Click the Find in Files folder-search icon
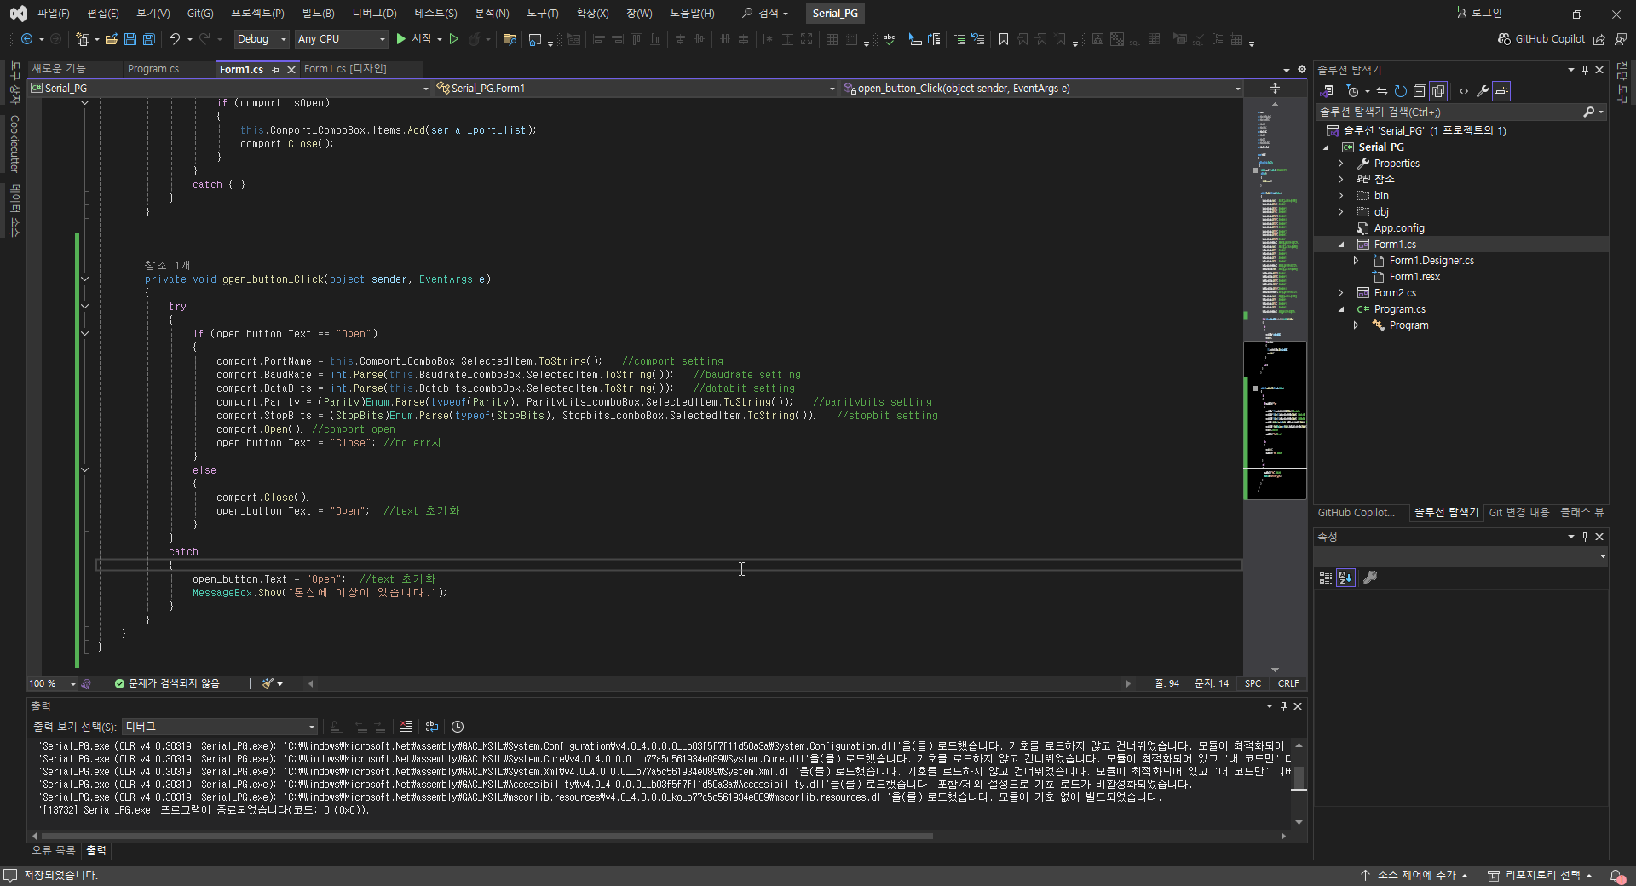The width and height of the screenshot is (1636, 886). pyautogui.click(x=510, y=39)
